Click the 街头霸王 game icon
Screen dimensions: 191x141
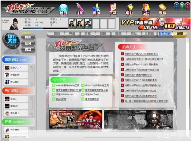(x=7, y=113)
